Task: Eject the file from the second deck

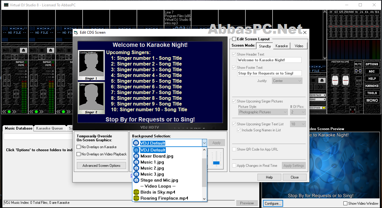Action: (51, 50)
